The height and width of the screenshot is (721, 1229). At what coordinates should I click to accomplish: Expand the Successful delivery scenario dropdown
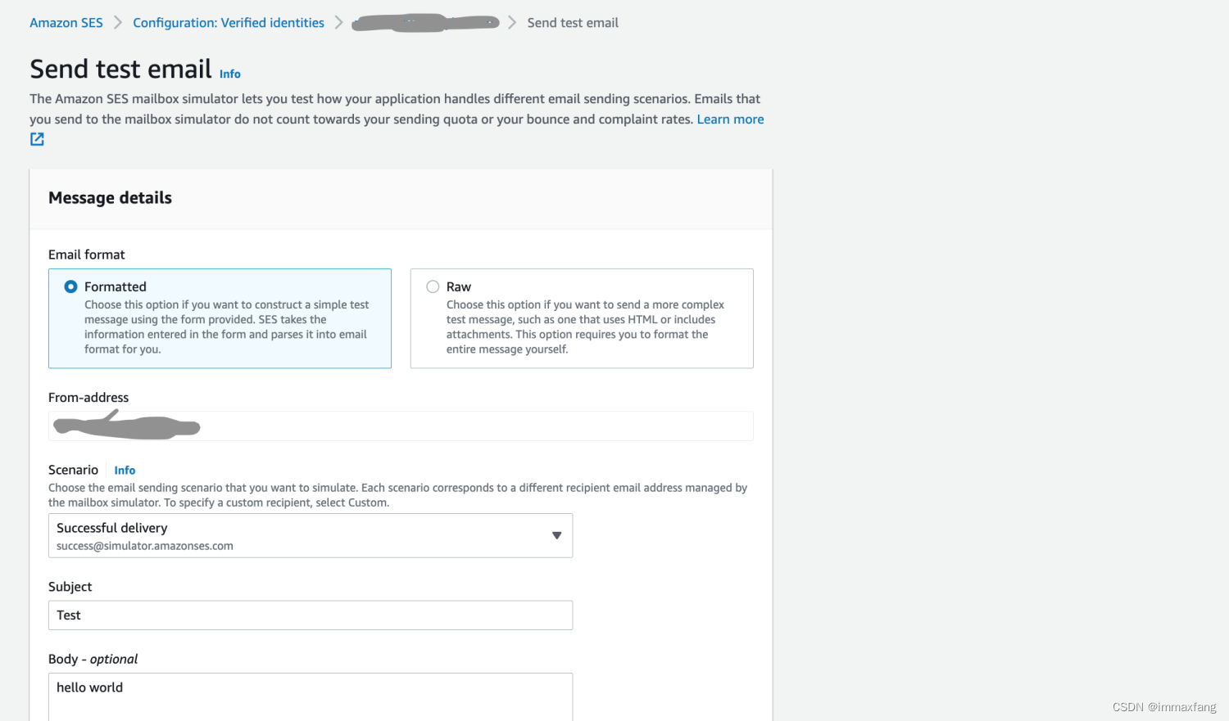tap(311, 535)
